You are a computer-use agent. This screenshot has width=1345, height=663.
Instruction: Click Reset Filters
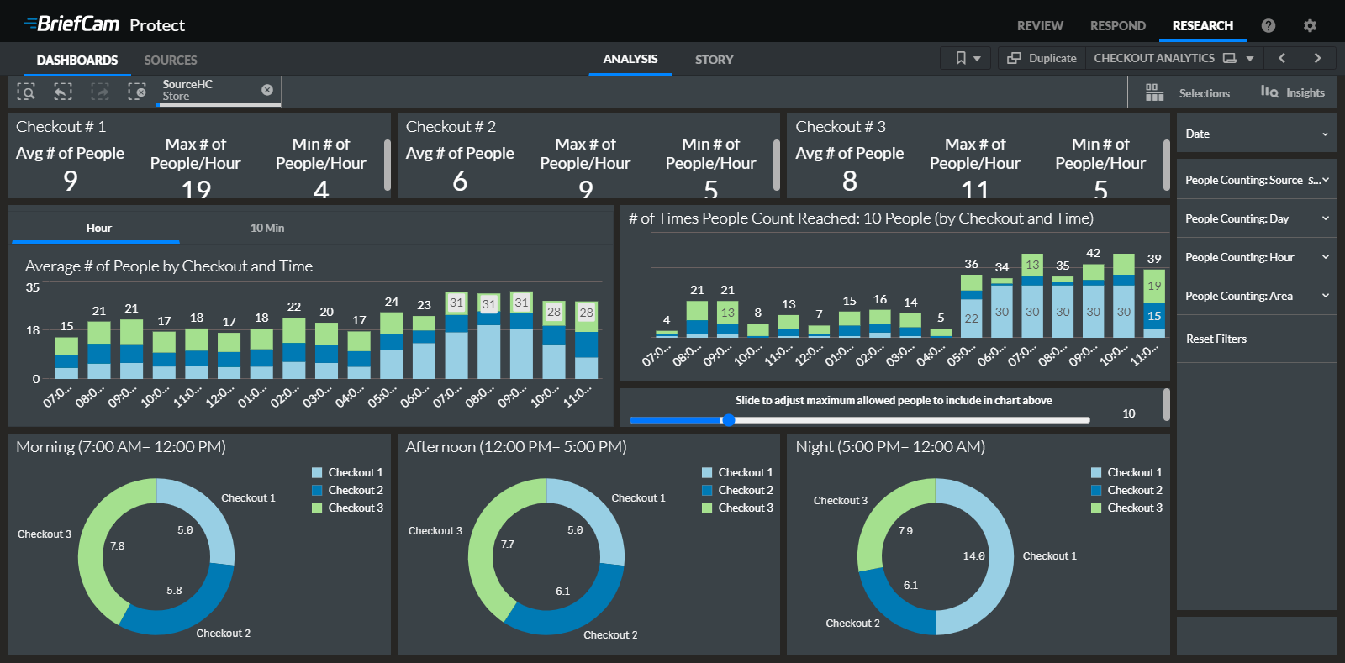click(1216, 339)
